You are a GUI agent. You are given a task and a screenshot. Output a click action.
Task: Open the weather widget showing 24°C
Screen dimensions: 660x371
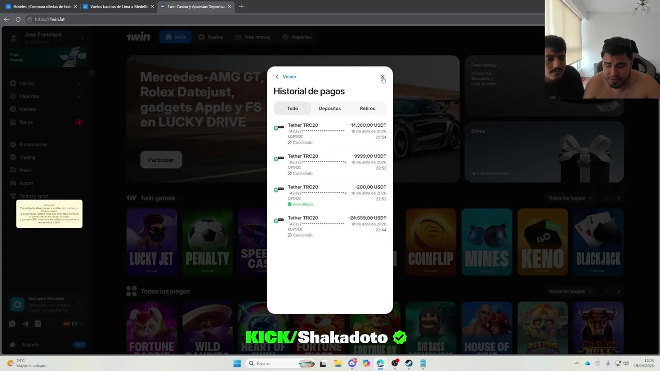coord(26,363)
